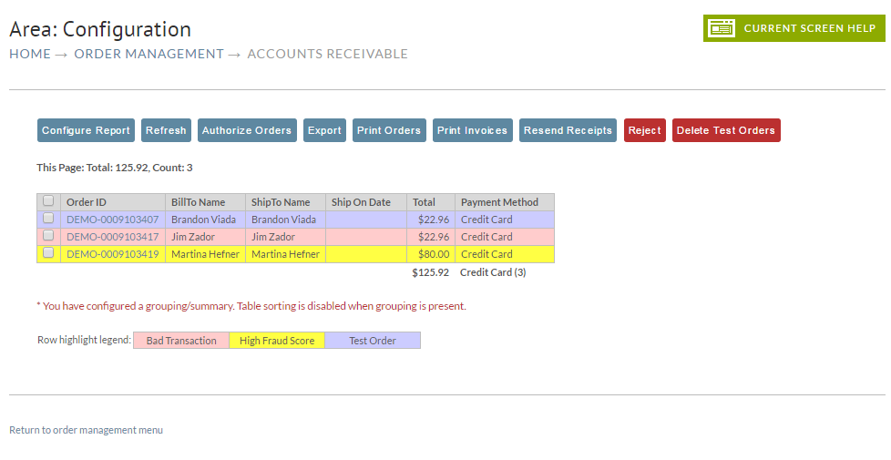Export the order report
The image size is (891, 460).
pyautogui.click(x=324, y=130)
